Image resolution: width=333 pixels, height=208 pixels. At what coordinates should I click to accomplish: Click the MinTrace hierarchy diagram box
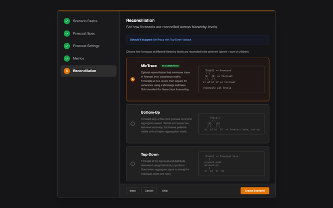[x=231, y=79]
